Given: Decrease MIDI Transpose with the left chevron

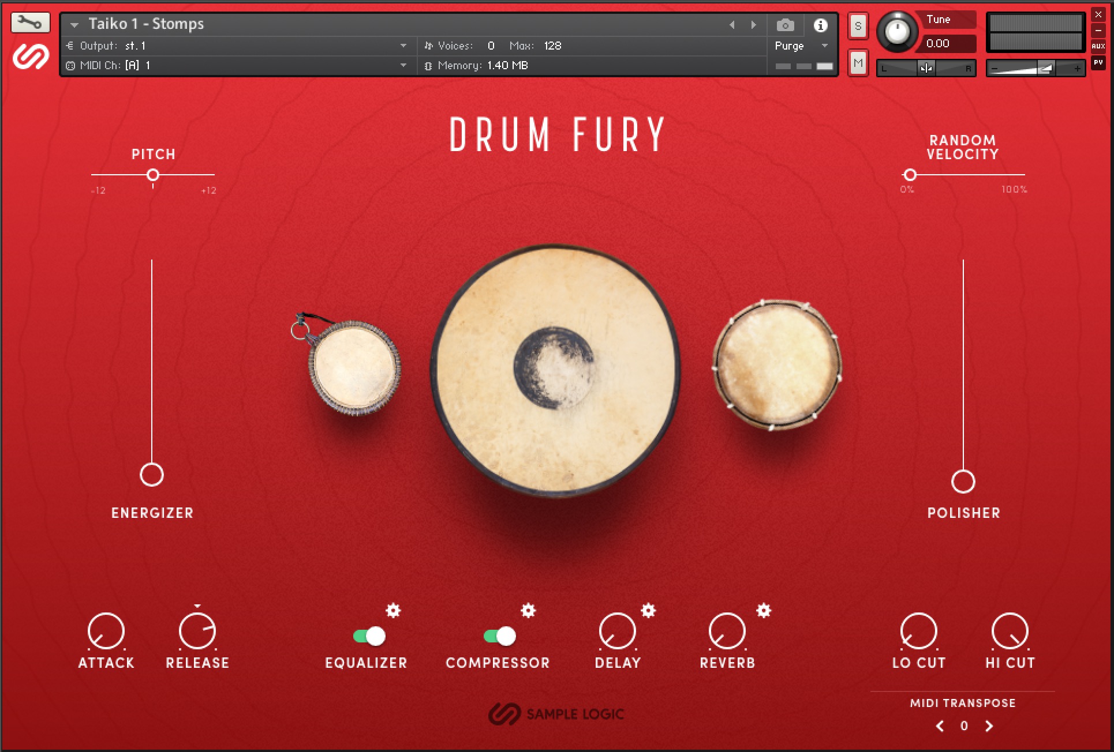Looking at the screenshot, I should coord(940,726).
